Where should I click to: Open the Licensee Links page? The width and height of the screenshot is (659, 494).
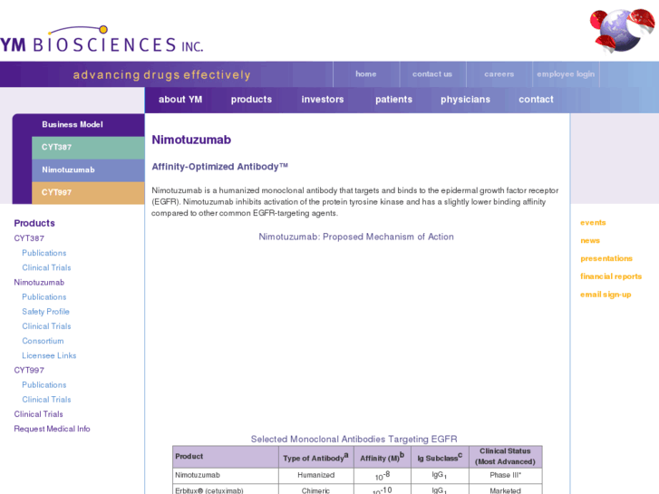tap(49, 355)
